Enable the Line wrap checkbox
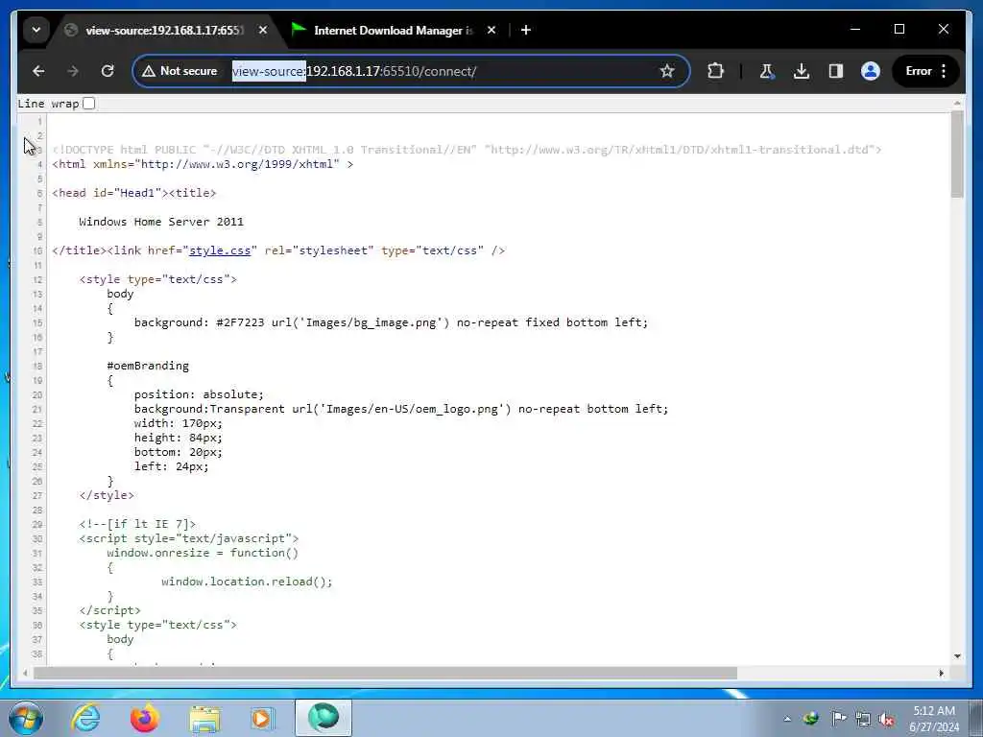Screen dimensions: 983x737 coord(89,104)
